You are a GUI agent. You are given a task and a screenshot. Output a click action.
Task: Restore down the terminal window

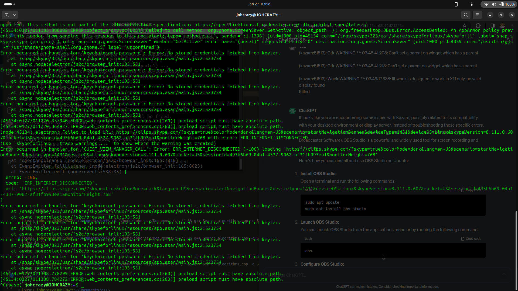[x=501, y=15]
